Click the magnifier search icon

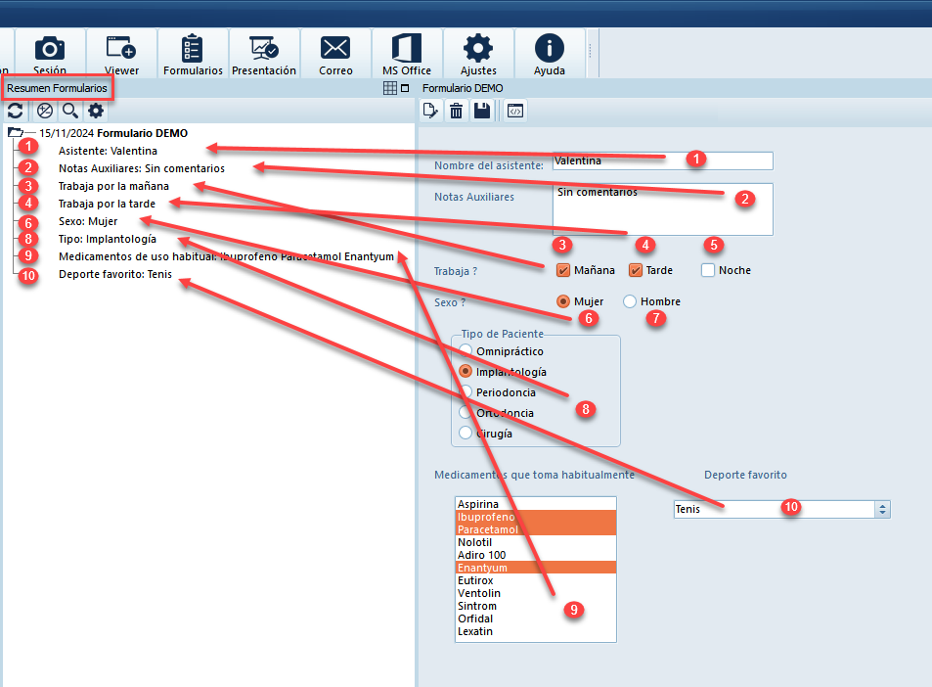click(x=69, y=112)
